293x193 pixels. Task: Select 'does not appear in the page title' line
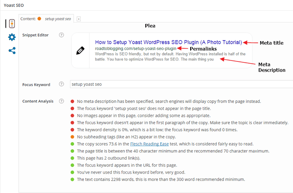click(x=144, y=109)
